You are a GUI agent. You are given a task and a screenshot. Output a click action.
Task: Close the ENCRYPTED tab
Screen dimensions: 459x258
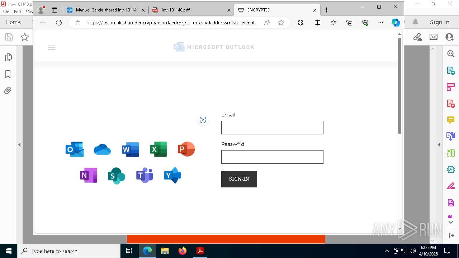[314, 10]
